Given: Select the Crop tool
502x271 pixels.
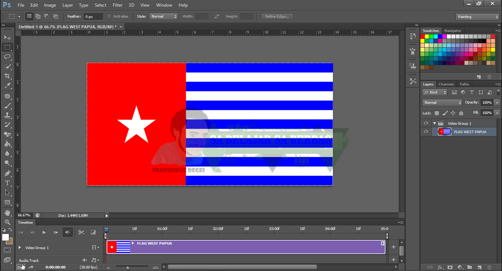Looking at the screenshot, I should pos(7,76).
